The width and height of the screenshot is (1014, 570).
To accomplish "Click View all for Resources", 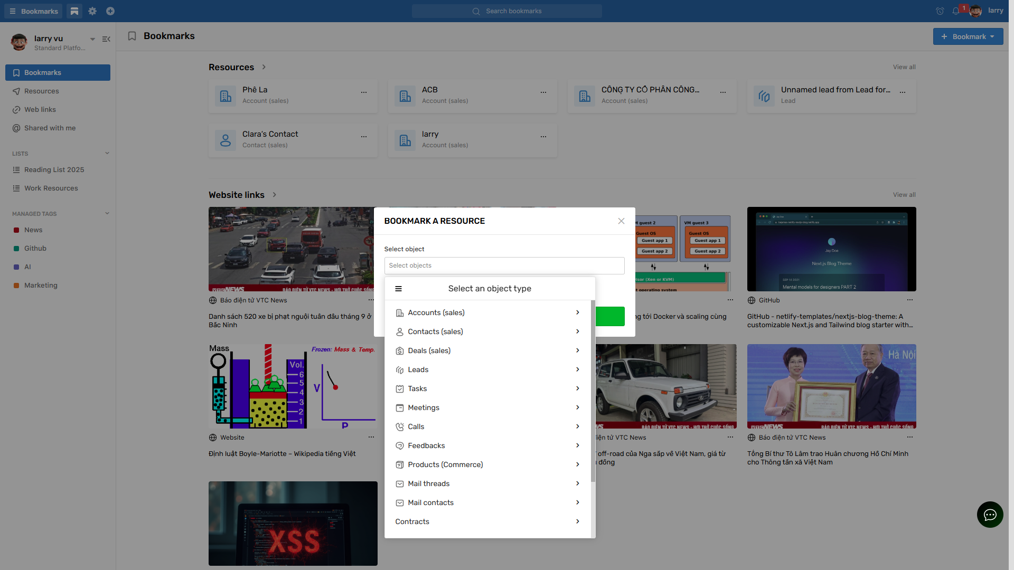I will 904,67.
